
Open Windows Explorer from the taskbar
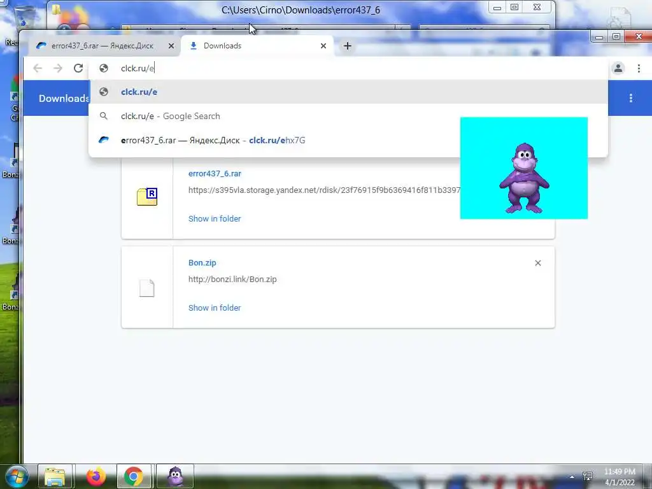(55, 476)
